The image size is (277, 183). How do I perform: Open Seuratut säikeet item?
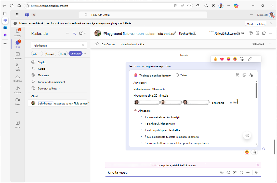click(x=57, y=88)
